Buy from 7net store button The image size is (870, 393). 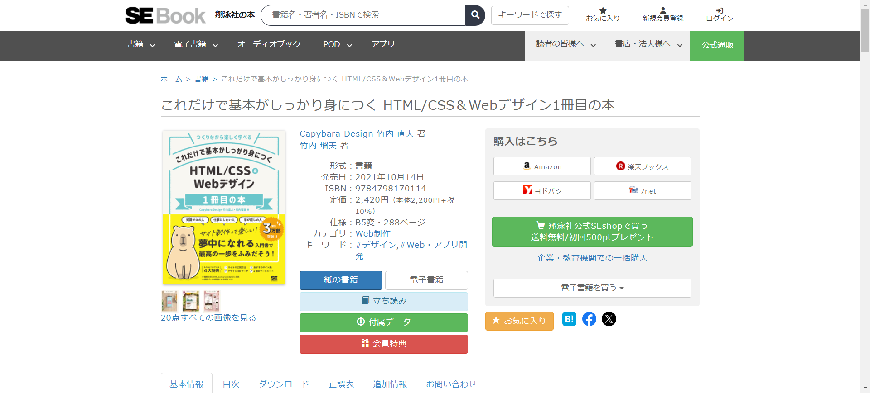(x=643, y=191)
